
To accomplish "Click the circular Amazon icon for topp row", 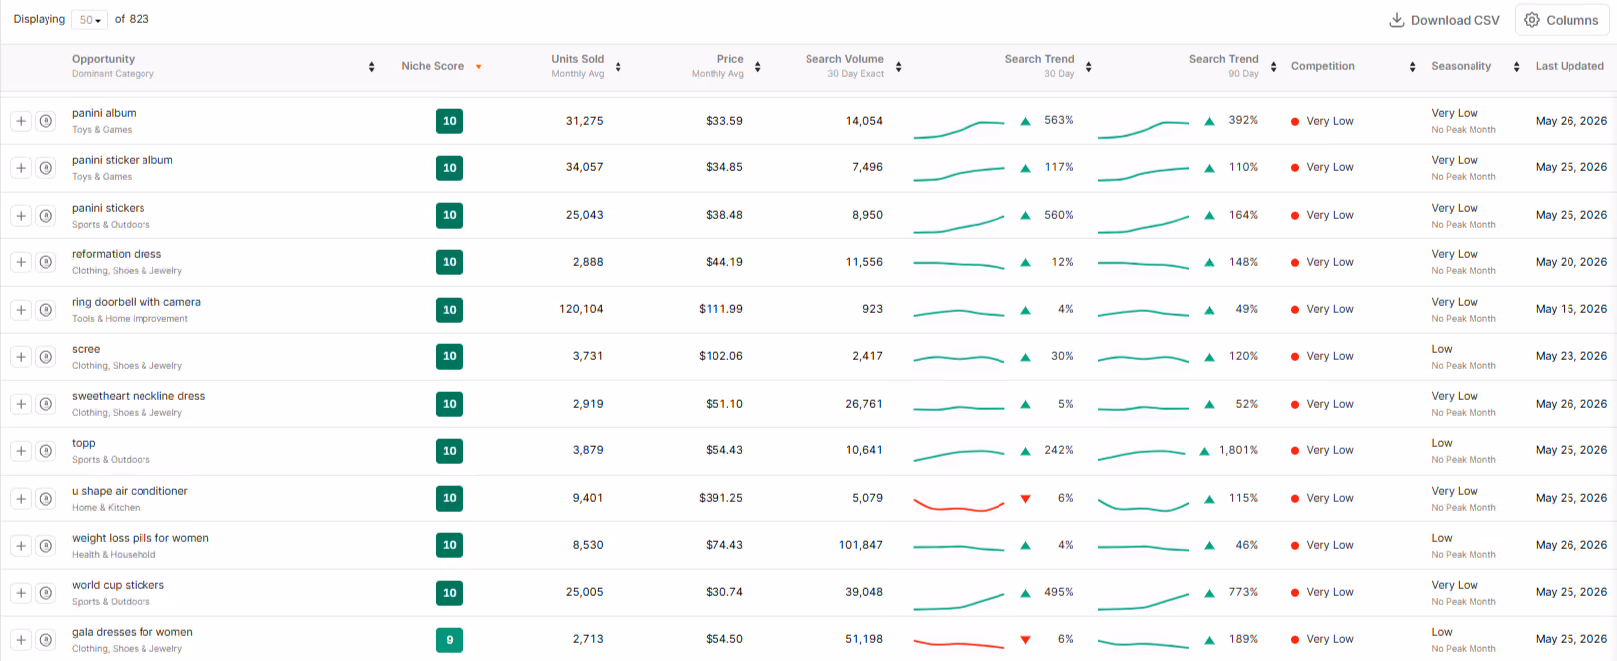I will [x=46, y=451].
